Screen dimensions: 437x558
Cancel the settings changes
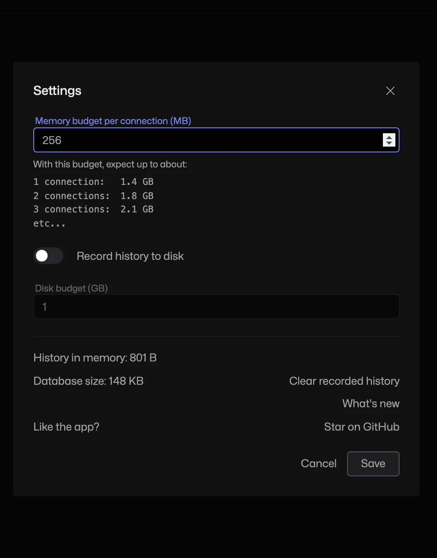pyautogui.click(x=319, y=463)
